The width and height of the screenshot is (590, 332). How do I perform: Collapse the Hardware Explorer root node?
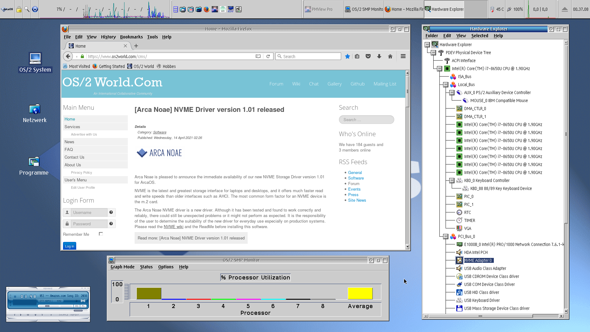coord(427,45)
